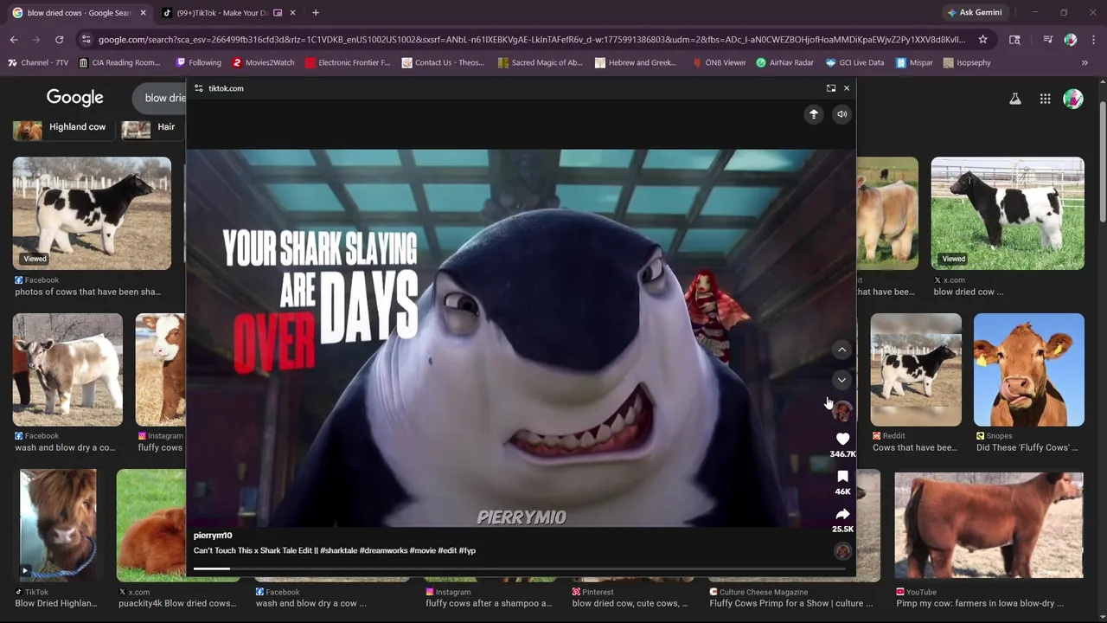
Task: Open Google Lens search icon in toolbar
Action: coord(1014,39)
